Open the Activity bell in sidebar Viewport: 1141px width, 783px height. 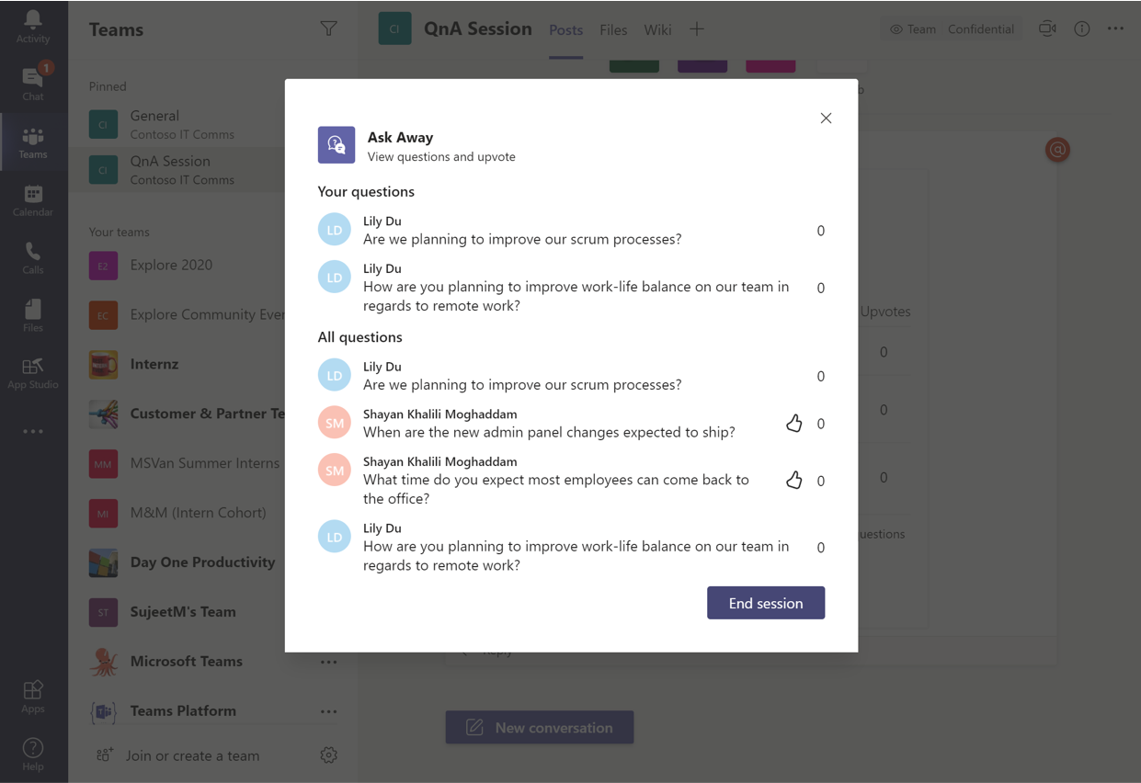click(33, 25)
